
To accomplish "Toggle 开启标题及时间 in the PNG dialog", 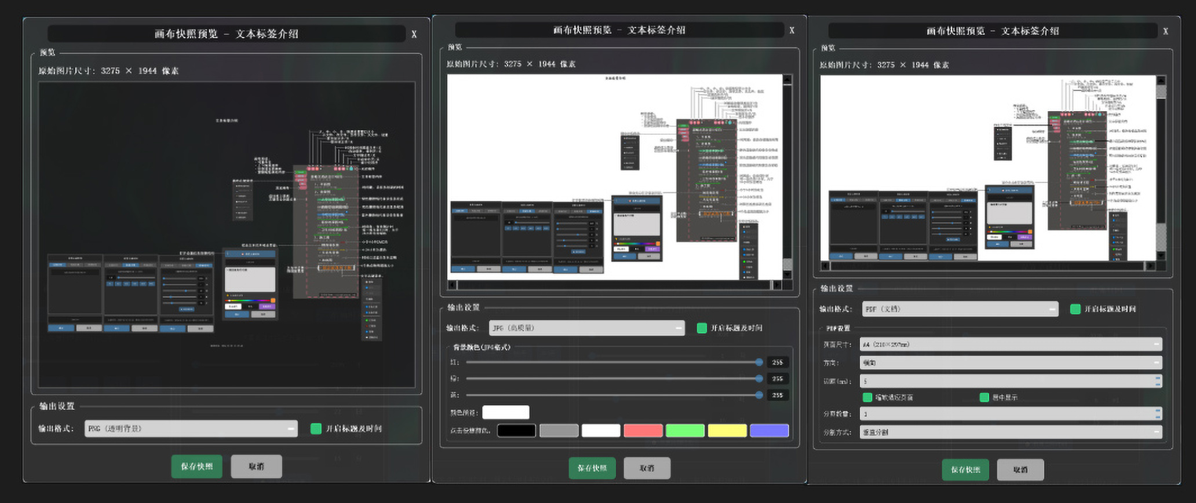I will tap(316, 428).
